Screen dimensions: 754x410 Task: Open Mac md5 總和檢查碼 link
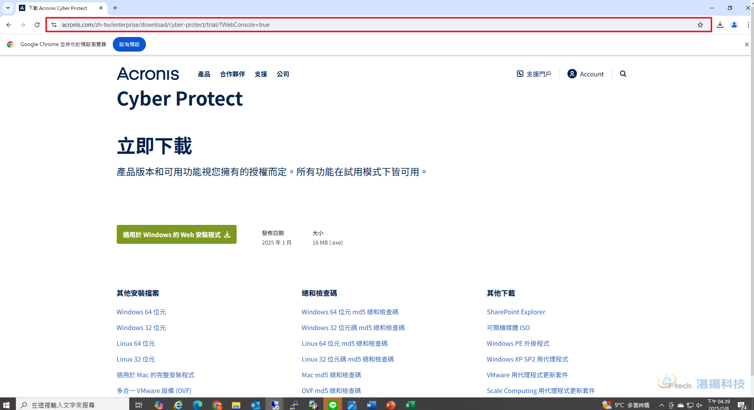coord(331,375)
